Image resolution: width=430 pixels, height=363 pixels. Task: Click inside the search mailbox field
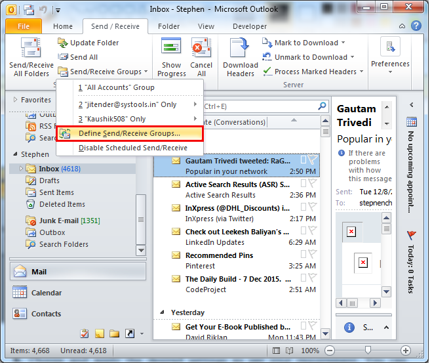(x=260, y=106)
